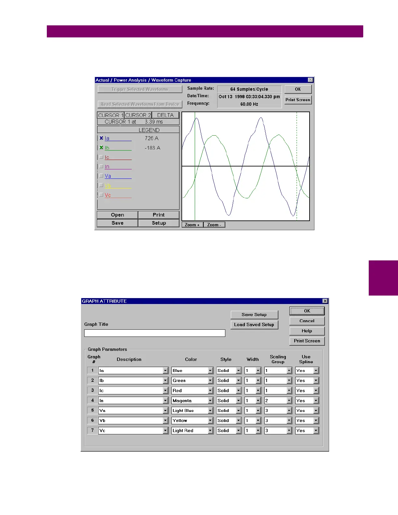
Task: Click the 60.00 Hz frequency value
Action: (x=249, y=104)
